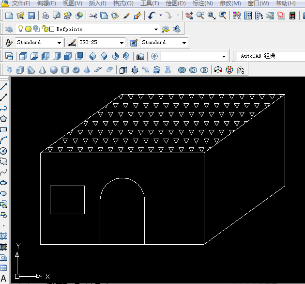The image size is (305, 284).
Task: Select the Hatch tool
Action: click(3, 237)
